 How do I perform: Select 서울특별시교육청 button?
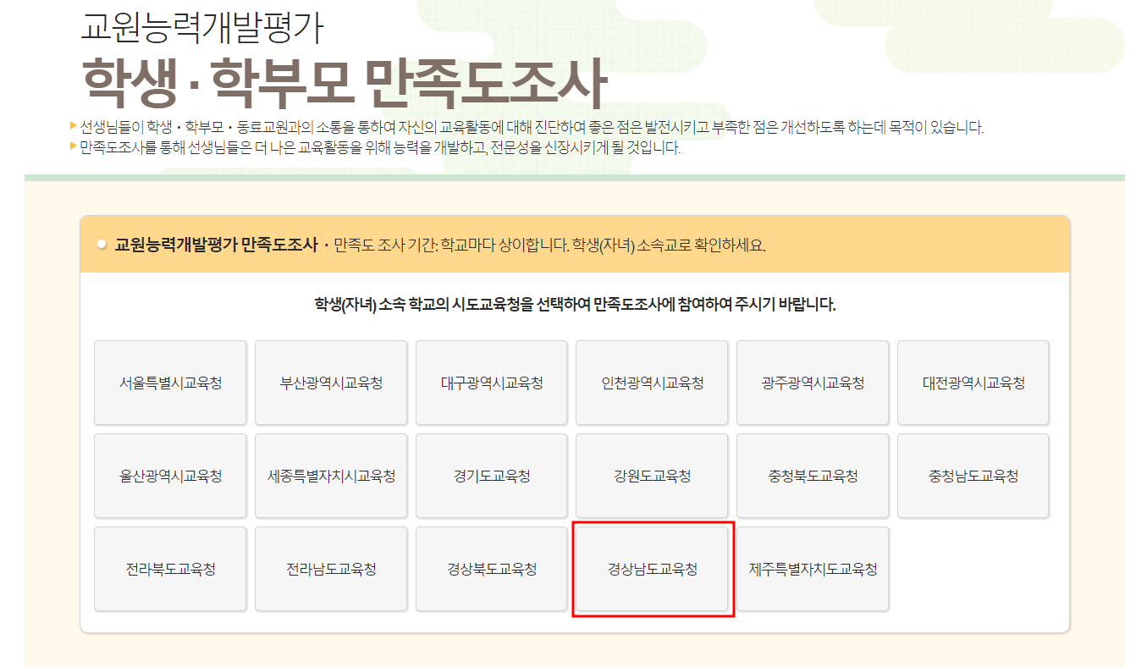click(170, 383)
